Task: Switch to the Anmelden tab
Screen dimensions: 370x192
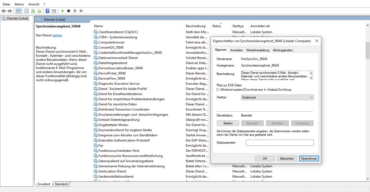Action: [x=236, y=50]
